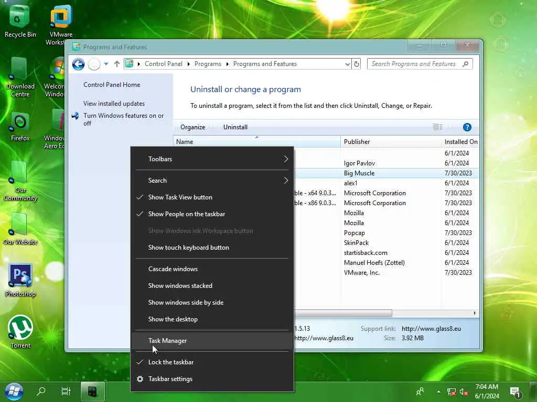Click the Forward navigation arrow
The height and width of the screenshot is (402, 537).
coord(94,64)
